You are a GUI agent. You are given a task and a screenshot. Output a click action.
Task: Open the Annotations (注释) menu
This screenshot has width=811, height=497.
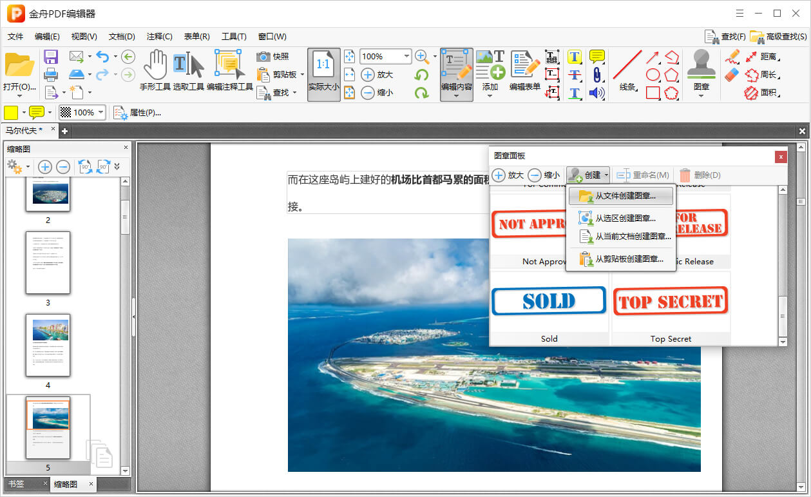click(159, 37)
